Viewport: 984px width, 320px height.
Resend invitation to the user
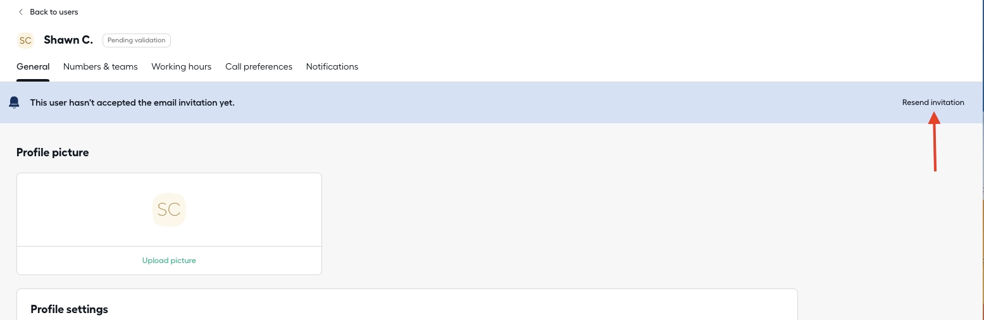(x=933, y=102)
